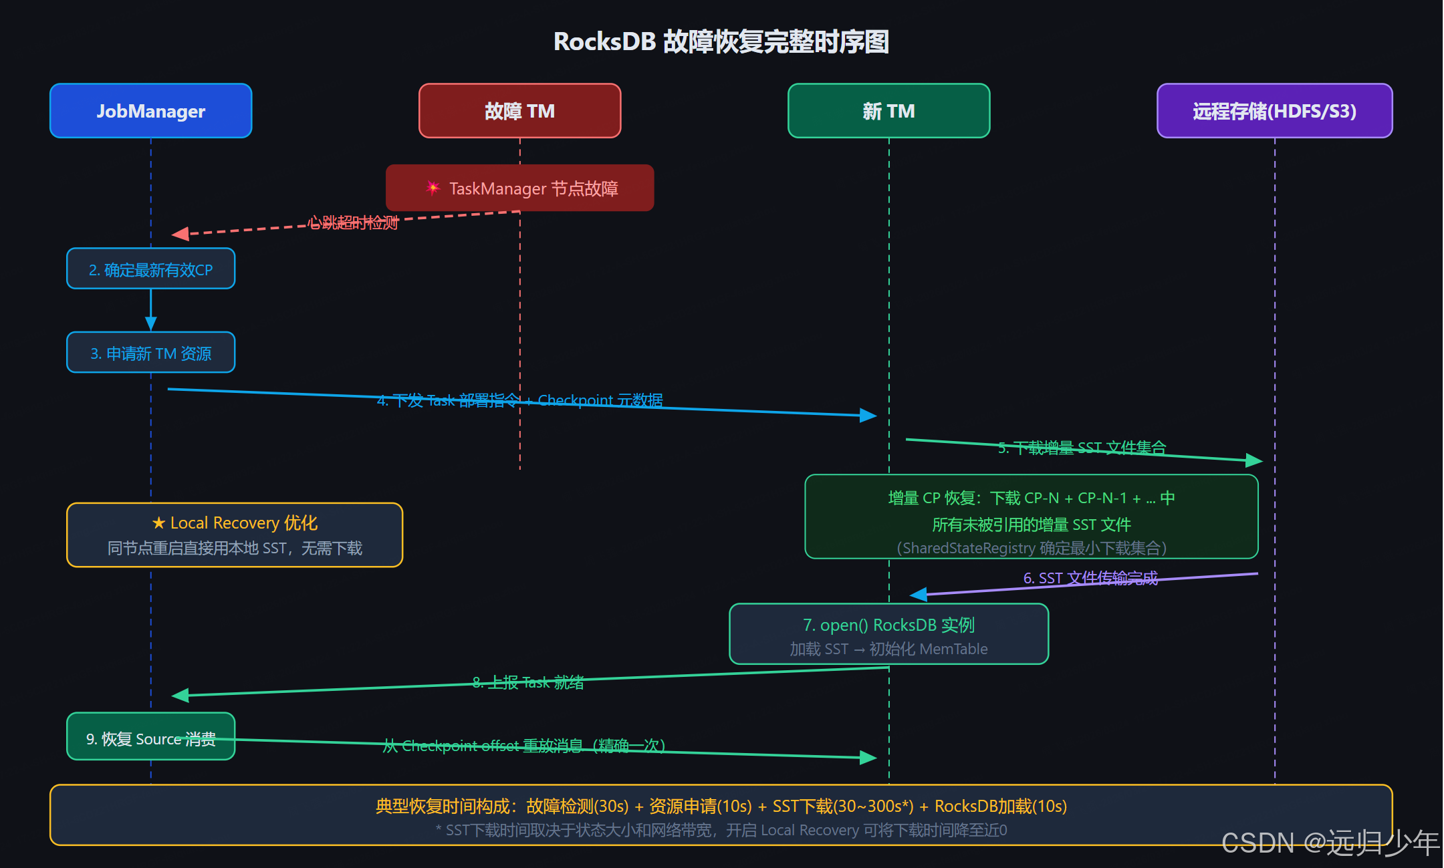Click step 2 确定最新有效CP box
Image resolution: width=1444 pixels, height=868 pixels.
click(151, 269)
